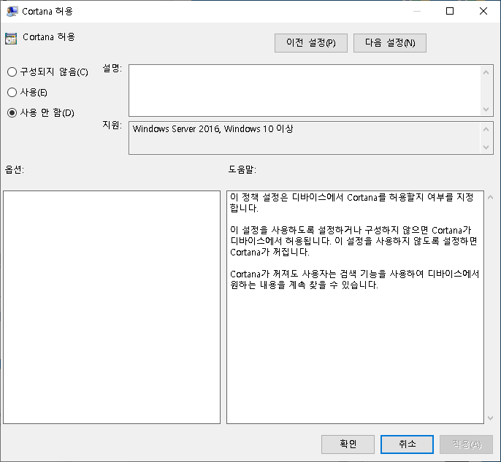Cancel with the 취소 button
Image resolution: width=501 pixels, height=462 pixels.
(407, 444)
